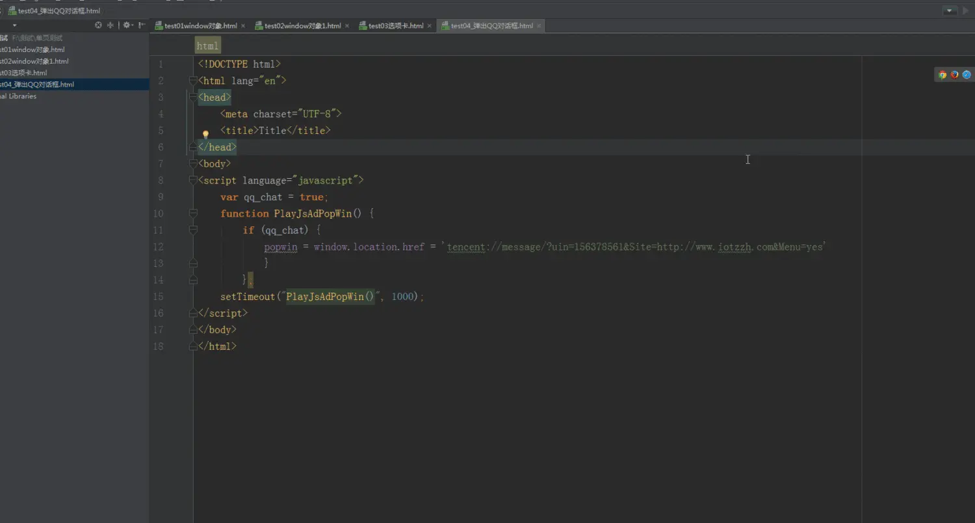The height and width of the screenshot is (523, 975).
Task: Select the test04_弹出QQ对话框.html editor tab
Action: (x=491, y=26)
